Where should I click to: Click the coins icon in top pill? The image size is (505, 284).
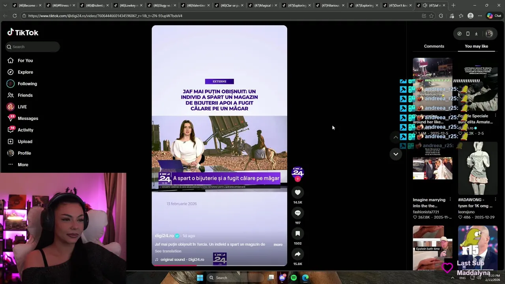pos(459,34)
